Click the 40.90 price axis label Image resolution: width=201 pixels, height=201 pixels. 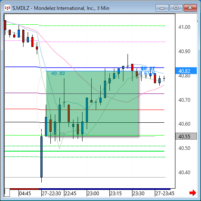click(184, 51)
